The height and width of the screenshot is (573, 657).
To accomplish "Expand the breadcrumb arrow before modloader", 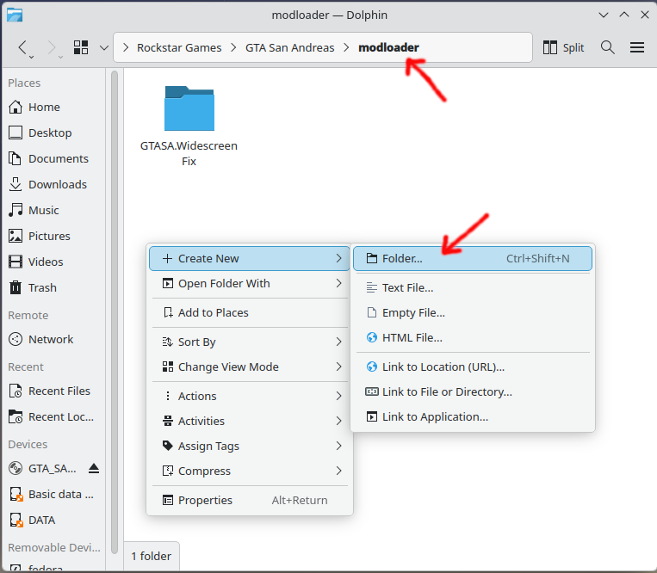I will [x=346, y=47].
